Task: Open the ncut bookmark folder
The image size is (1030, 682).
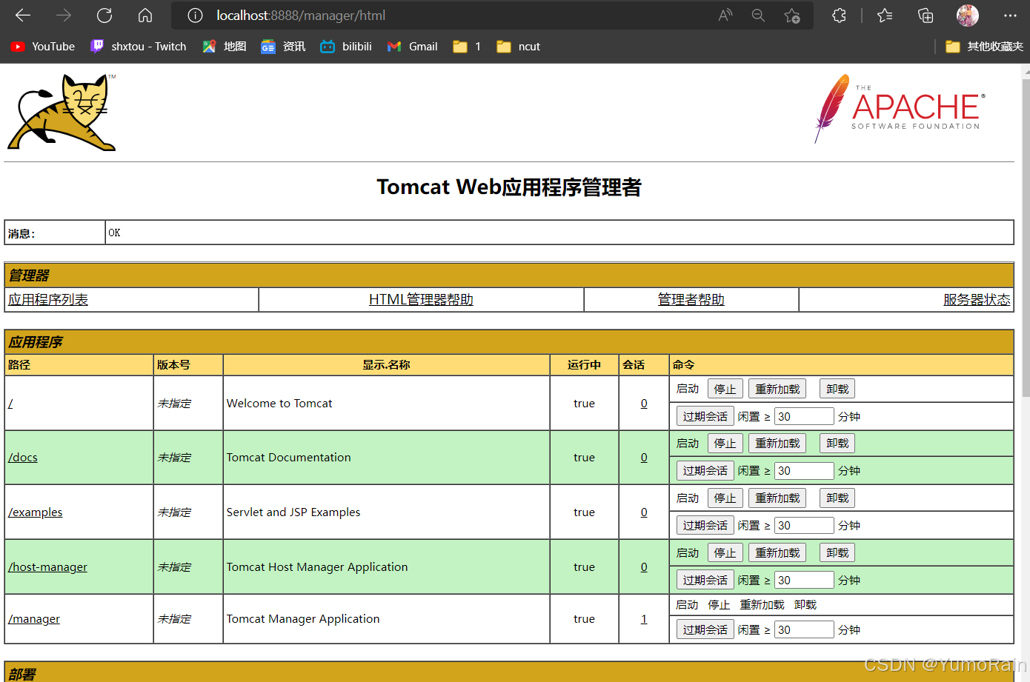Action: [518, 47]
